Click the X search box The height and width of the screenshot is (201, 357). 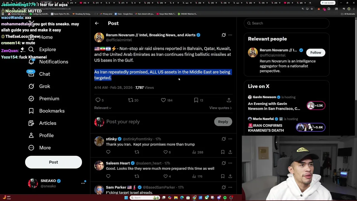pyautogui.click(x=286, y=23)
